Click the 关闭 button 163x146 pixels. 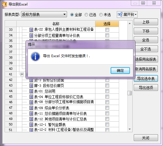pyautogui.click(x=146, y=138)
